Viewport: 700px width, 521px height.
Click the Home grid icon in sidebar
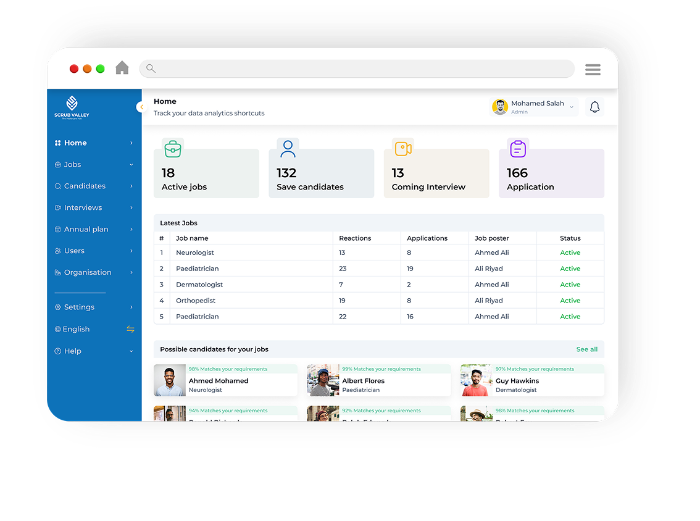[57, 143]
